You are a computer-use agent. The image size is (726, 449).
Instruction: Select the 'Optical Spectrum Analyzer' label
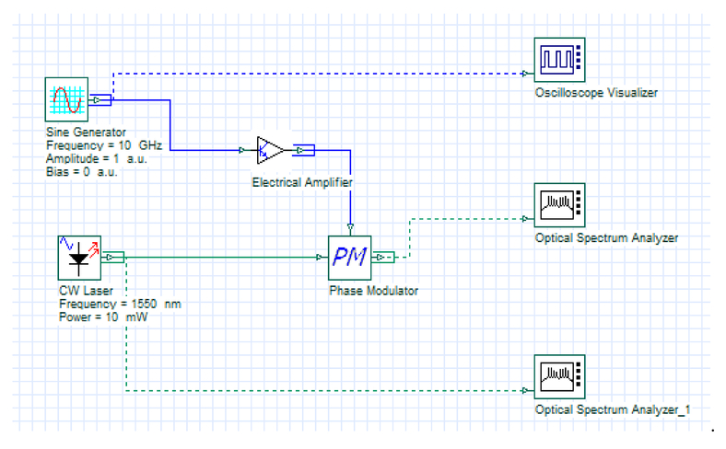coord(606,238)
